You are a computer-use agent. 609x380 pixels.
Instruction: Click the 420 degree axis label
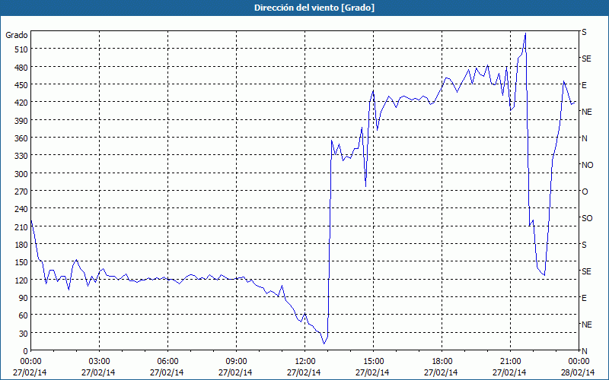(x=22, y=103)
